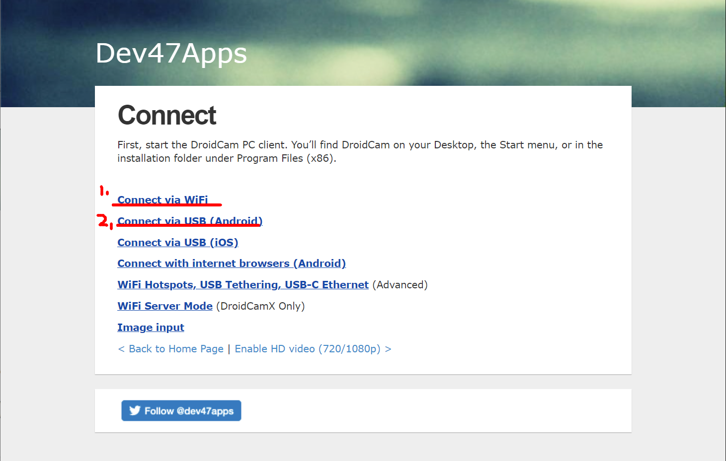Open Connect via USB (iOS) link
This screenshot has width=726, height=461.
tap(178, 243)
